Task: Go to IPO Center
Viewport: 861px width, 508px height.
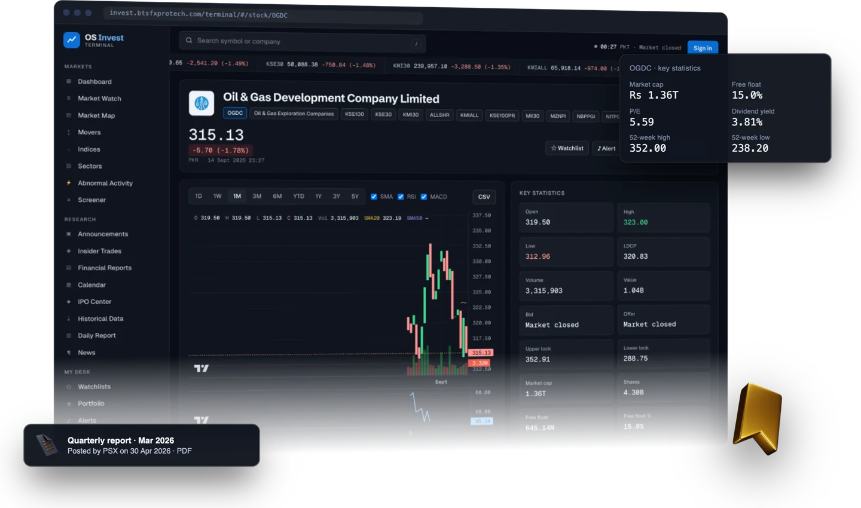Action: [94, 302]
